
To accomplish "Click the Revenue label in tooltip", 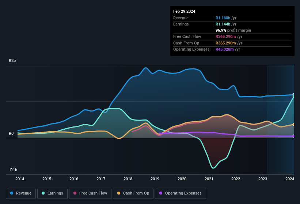I will [x=181, y=18].
